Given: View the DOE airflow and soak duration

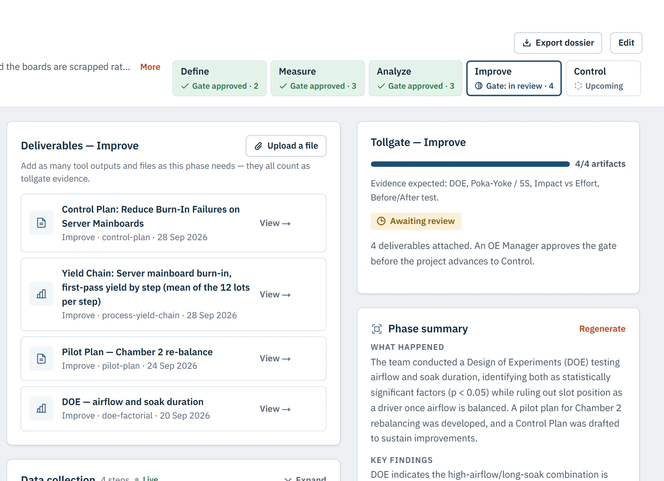Looking at the screenshot, I should tap(275, 409).
